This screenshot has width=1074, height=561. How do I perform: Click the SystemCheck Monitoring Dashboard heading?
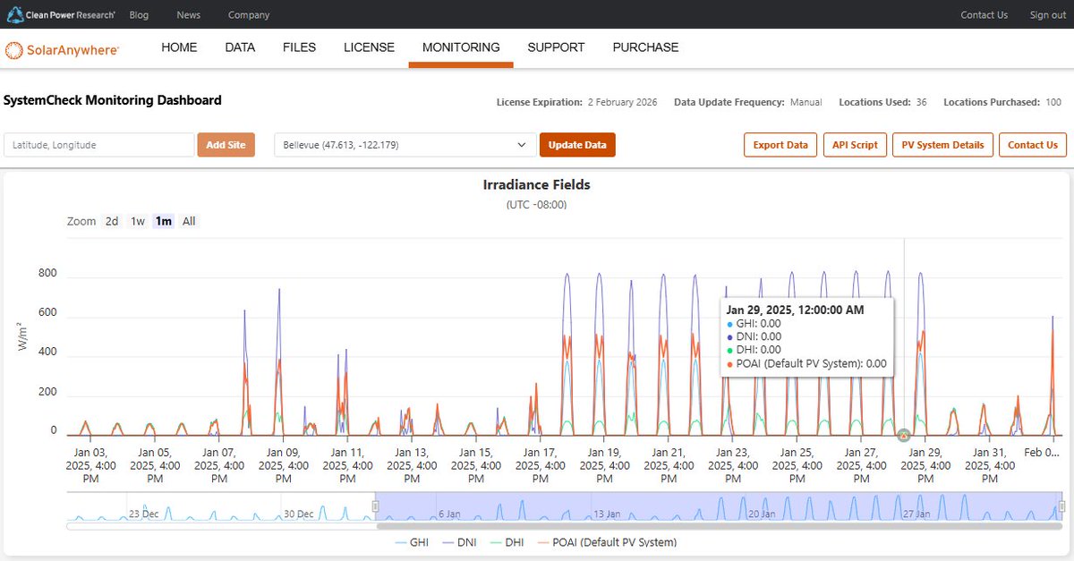[113, 100]
